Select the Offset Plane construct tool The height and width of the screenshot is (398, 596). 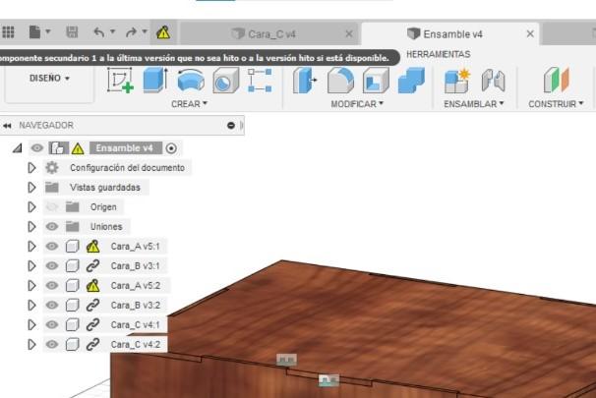point(556,80)
